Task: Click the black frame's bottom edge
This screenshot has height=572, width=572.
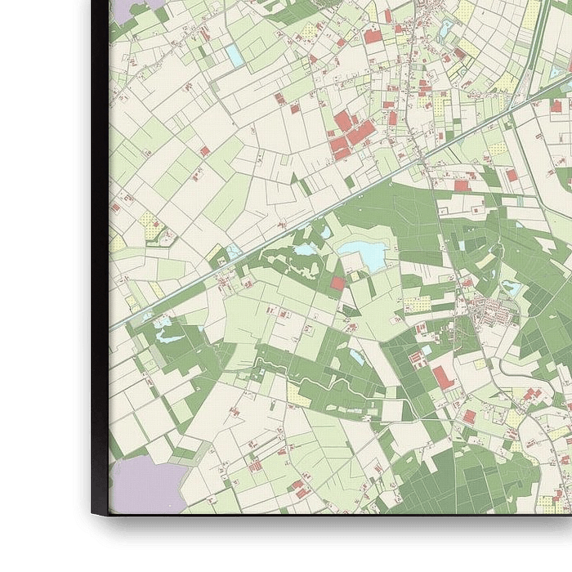Action: (x=327, y=522)
